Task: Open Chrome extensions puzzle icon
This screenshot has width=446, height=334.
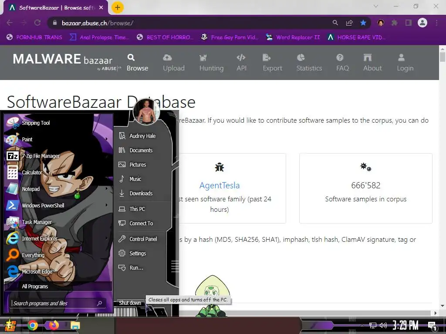Action: pyautogui.click(x=395, y=23)
